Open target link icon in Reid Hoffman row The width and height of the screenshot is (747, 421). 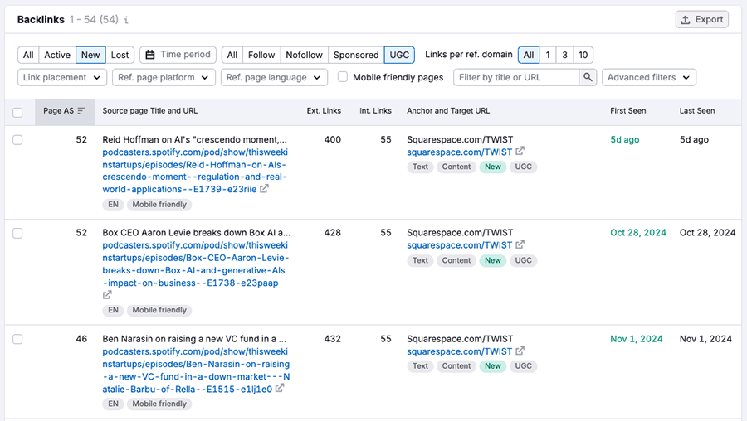tap(520, 152)
